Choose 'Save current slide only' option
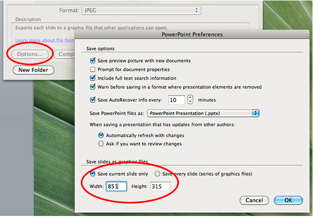 [x=93, y=174]
